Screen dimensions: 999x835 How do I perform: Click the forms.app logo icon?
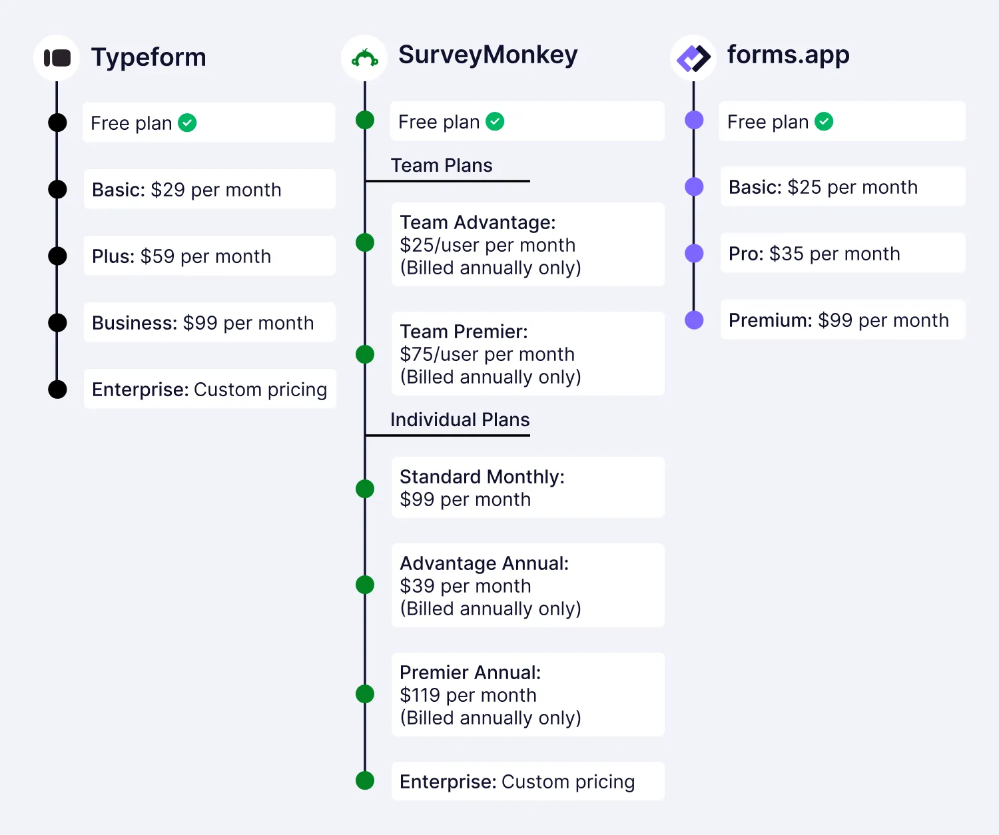(693, 58)
